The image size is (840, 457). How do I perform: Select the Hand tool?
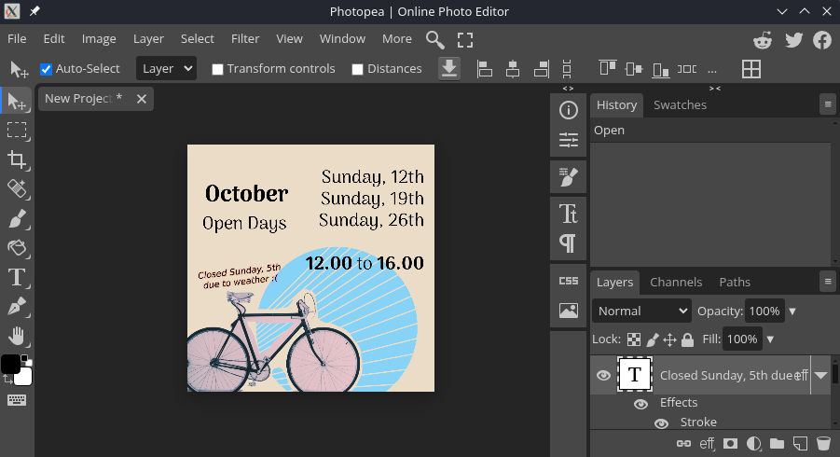point(16,336)
